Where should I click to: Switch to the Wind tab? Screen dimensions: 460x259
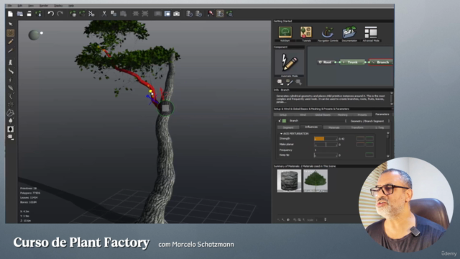point(303,115)
